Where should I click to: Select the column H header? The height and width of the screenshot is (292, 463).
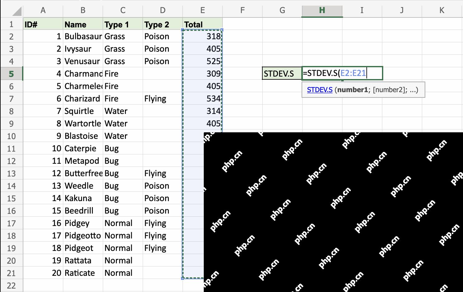(x=322, y=10)
